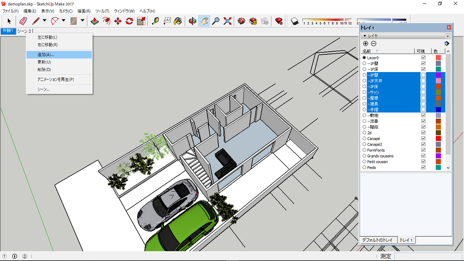The height and width of the screenshot is (261, 464).
Task: Select the Tape Measure tool
Action: 155,21
